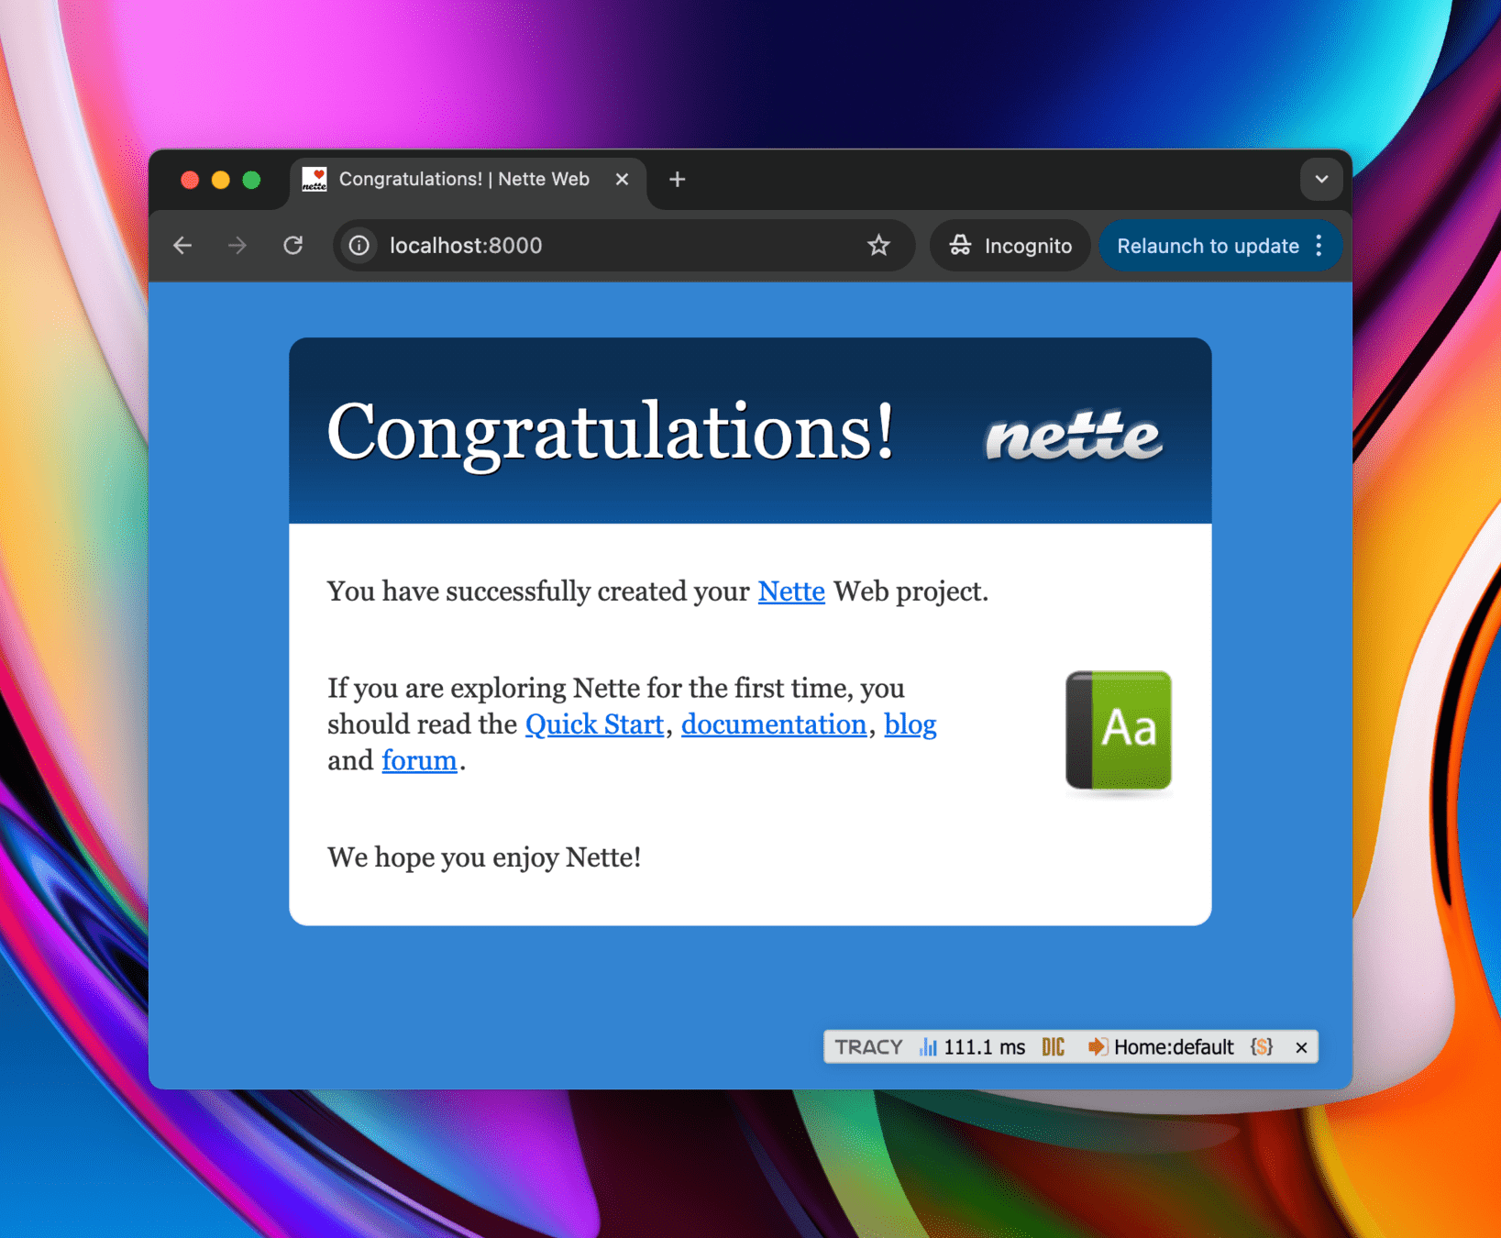The width and height of the screenshot is (1501, 1238).
Task: Click the forward navigation arrow
Action: pos(237,246)
